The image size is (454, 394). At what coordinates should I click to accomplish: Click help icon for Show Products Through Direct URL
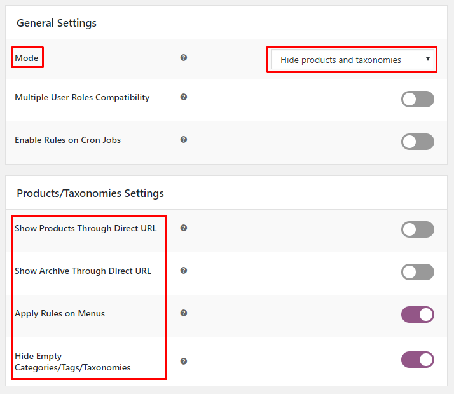[184, 228]
